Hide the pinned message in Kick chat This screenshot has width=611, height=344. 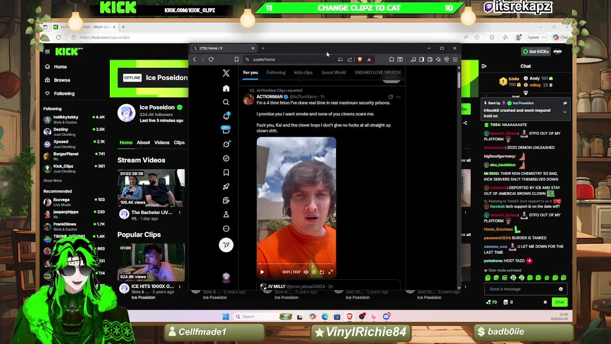[x=565, y=103]
